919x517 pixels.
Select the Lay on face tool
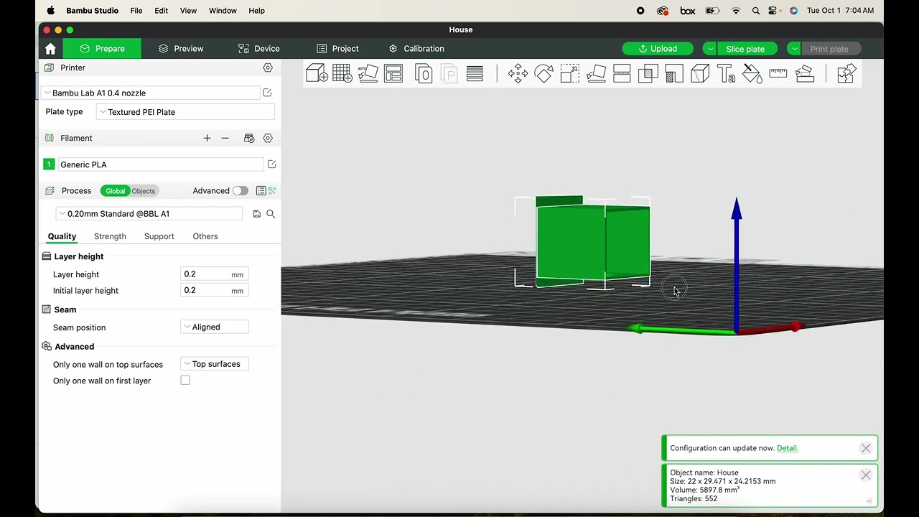tap(596, 74)
